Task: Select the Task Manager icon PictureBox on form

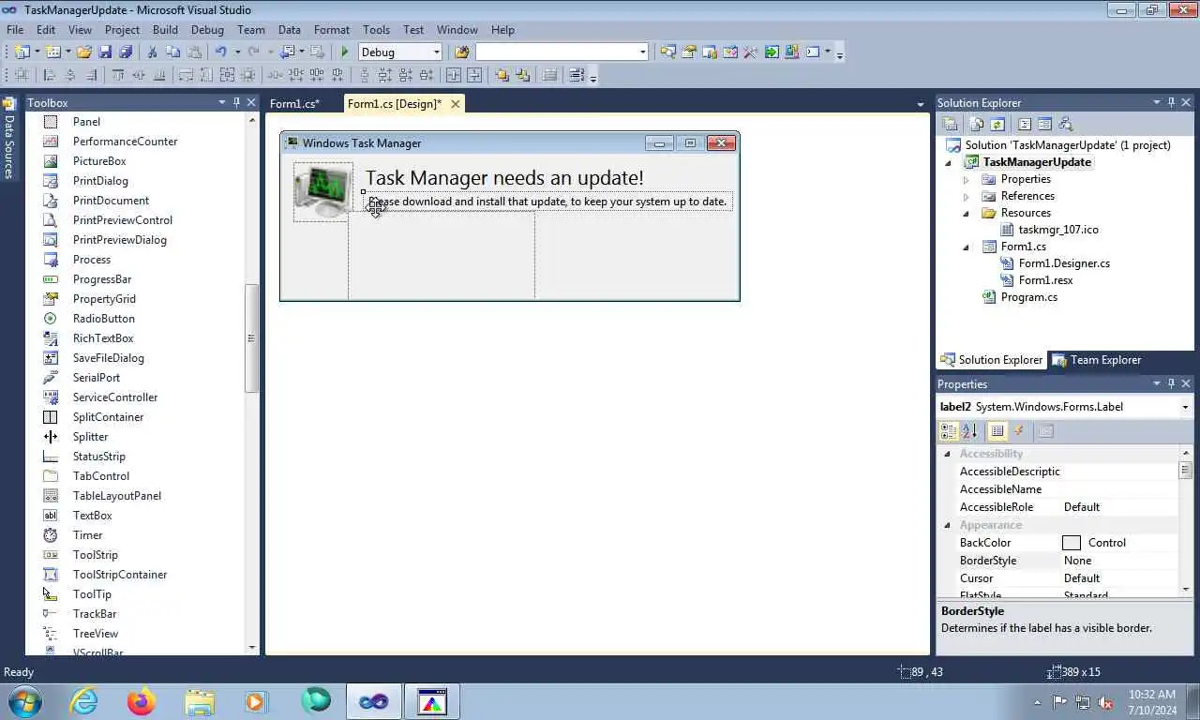Action: 323,191
